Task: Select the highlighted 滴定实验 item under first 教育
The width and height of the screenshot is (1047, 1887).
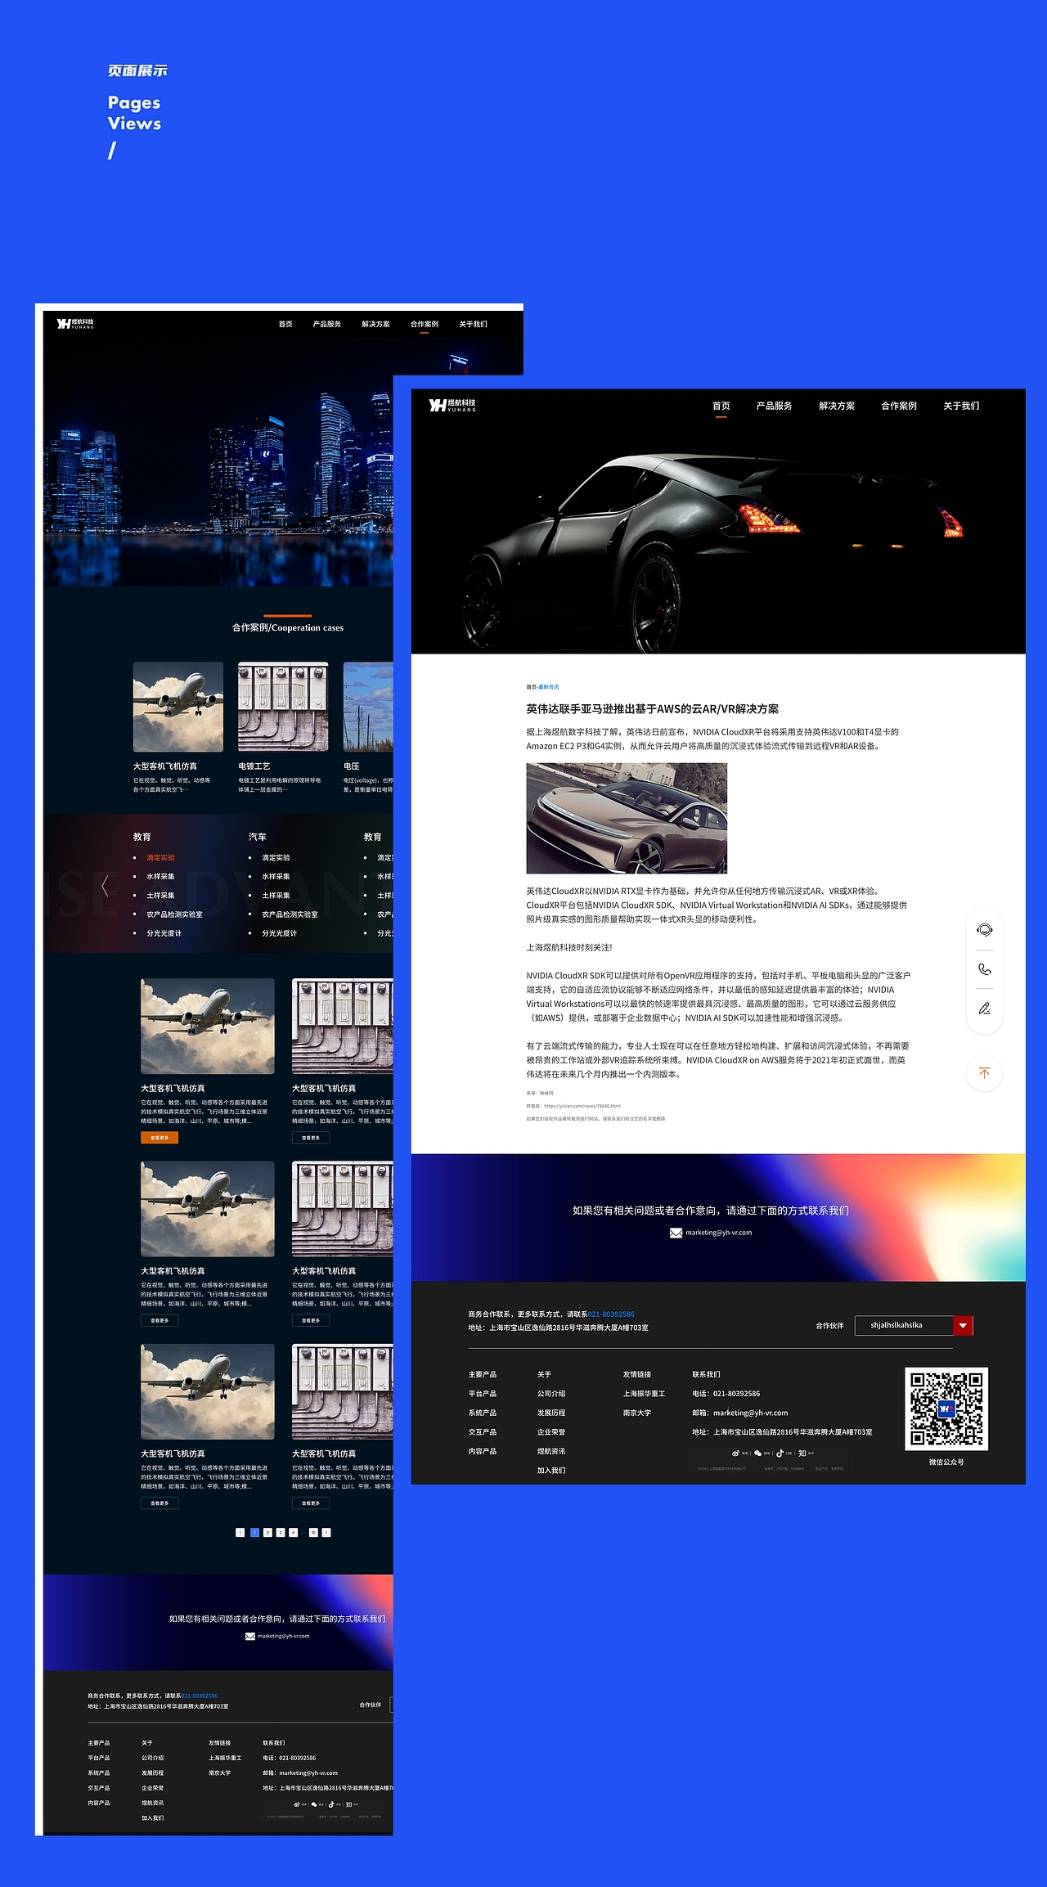Action: coord(160,857)
